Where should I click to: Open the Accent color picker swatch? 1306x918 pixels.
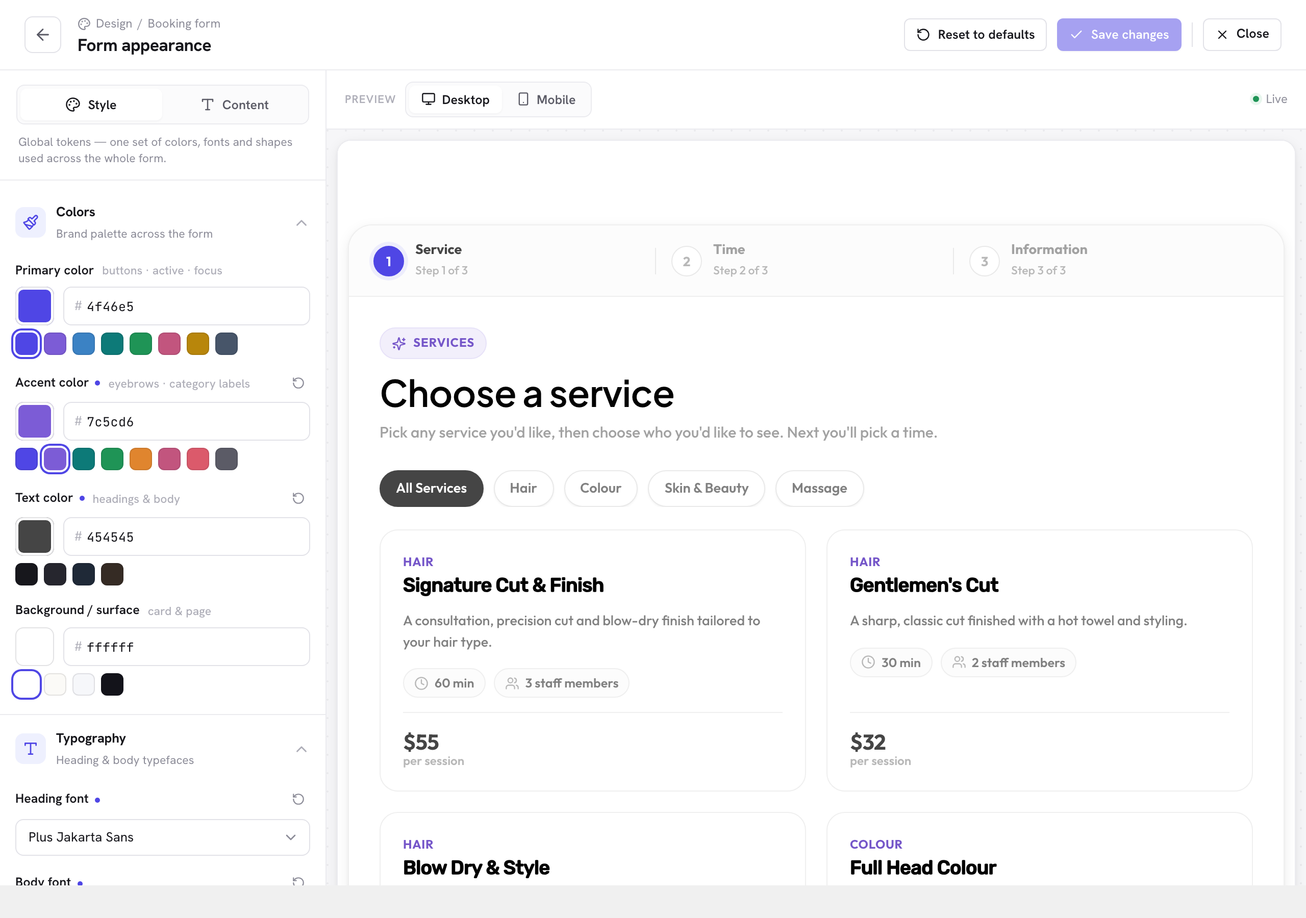coord(35,421)
